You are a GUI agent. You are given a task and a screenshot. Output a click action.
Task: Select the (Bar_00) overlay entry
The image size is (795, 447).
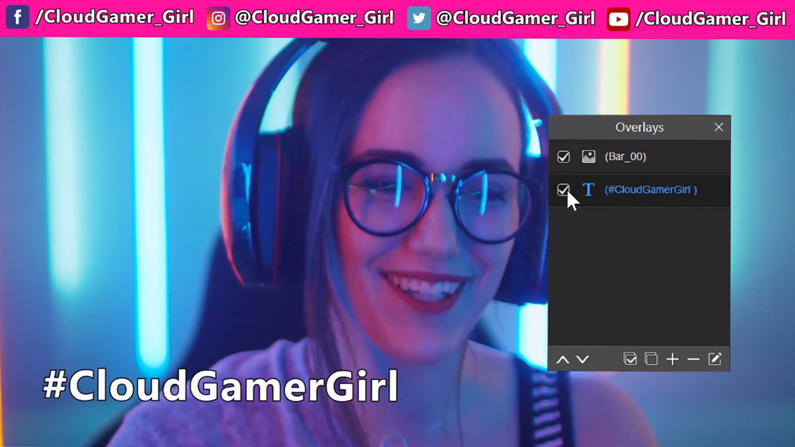tap(625, 156)
